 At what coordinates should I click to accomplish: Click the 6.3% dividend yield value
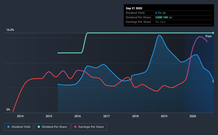[x=158, y=13]
